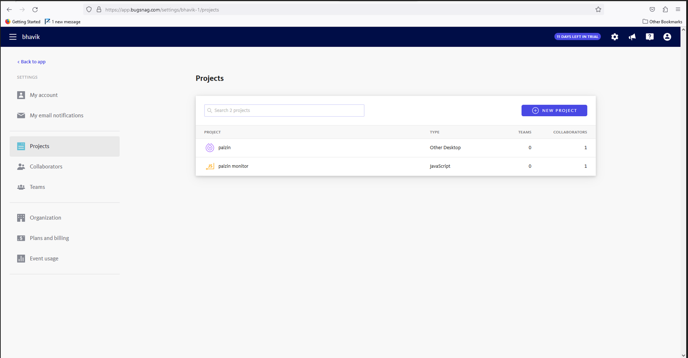
Task: Click the Plans and billing dollar icon
Action: click(21, 238)
